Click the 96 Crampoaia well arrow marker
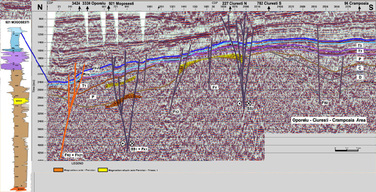The width and height of the screenshot is (376, 192). point(359,8)
